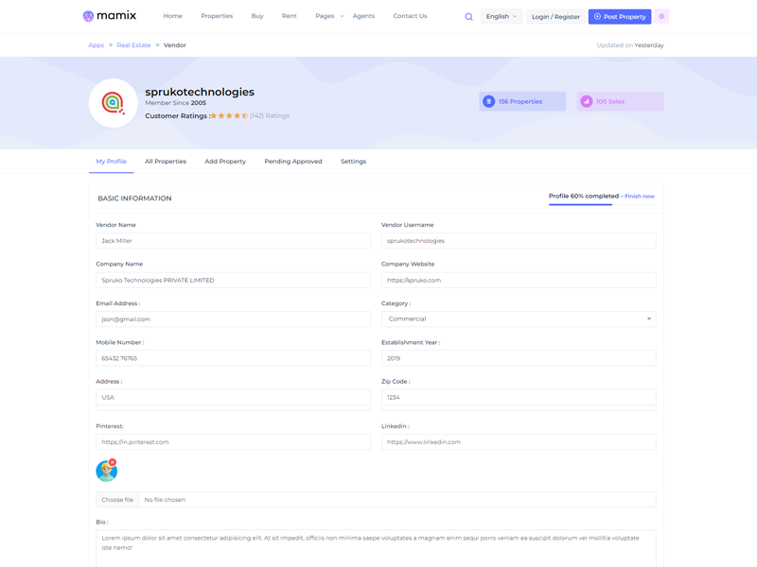757x567 pixels.
Task: Click the sprukotechnologies vendor logo
Action: tap(114, 103)
